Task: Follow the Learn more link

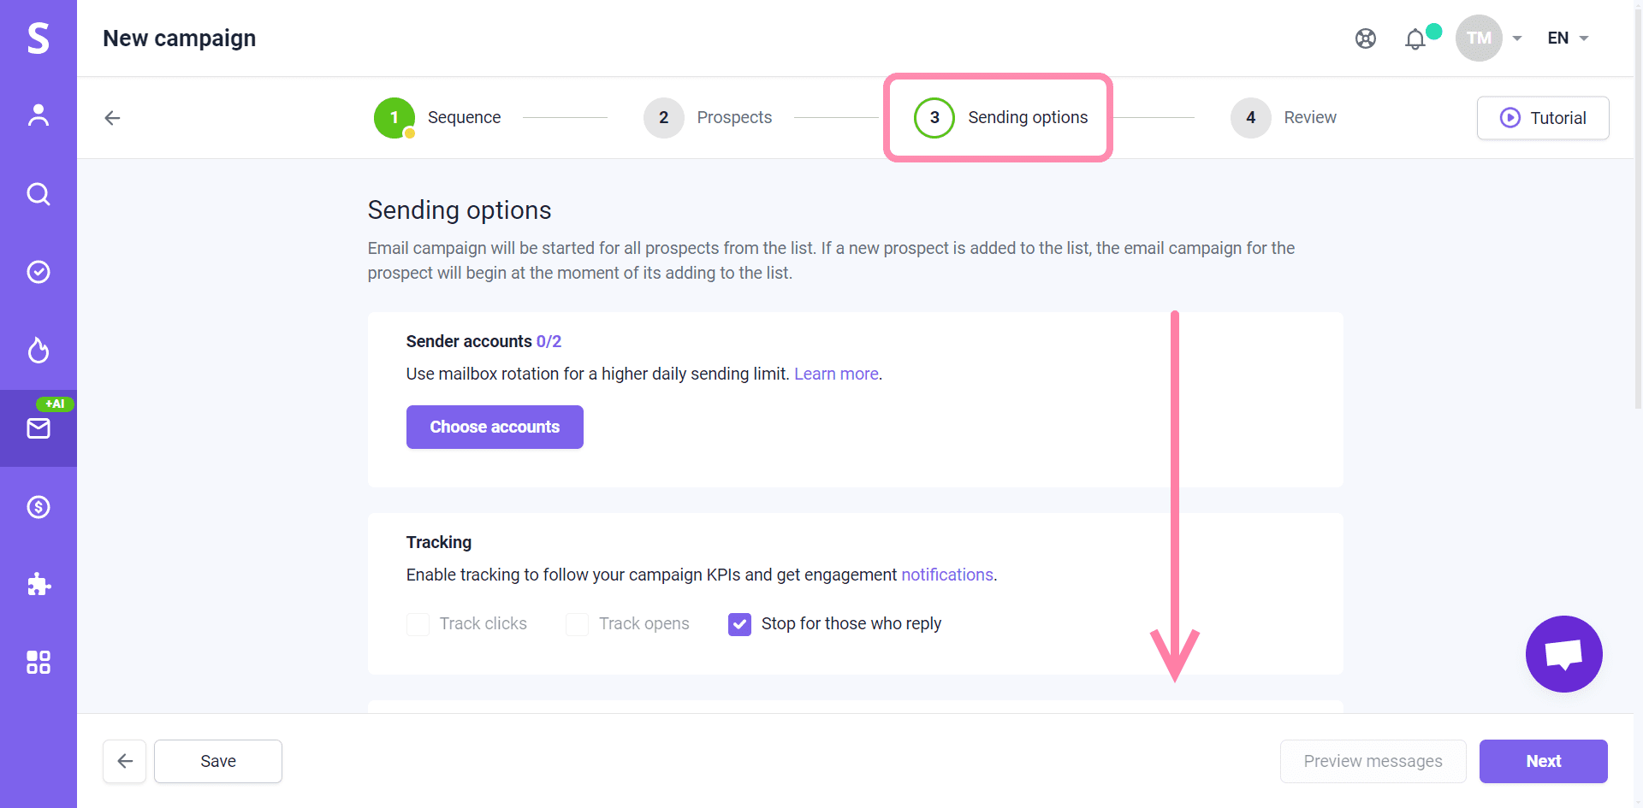Action: point(836,374)
